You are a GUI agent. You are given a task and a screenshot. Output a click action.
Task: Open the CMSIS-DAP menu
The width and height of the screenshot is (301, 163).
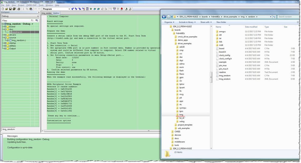coord(31,5)
